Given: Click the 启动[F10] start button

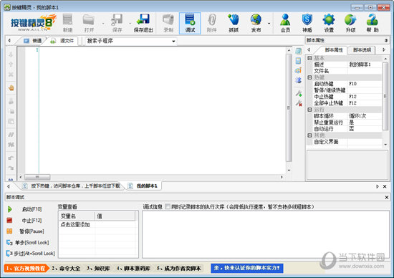Looking at the screenshot, I should [x=24, y=209].
